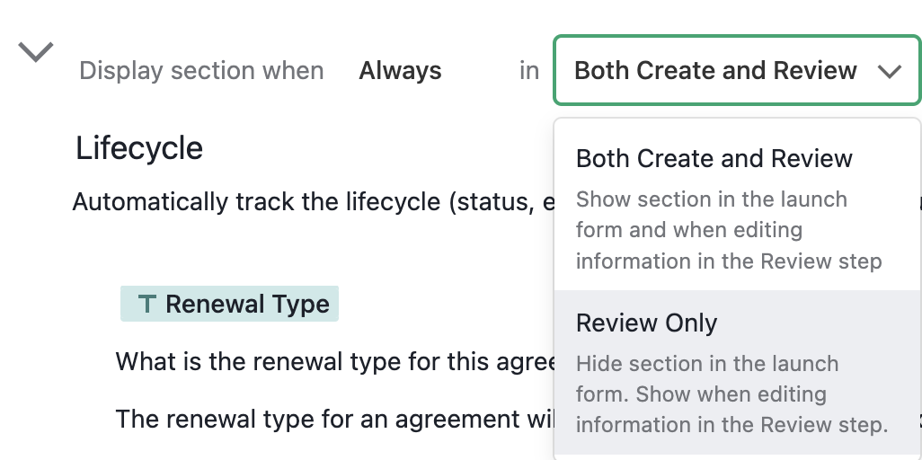Click the 'in' label before the combo box

[529, 71]
